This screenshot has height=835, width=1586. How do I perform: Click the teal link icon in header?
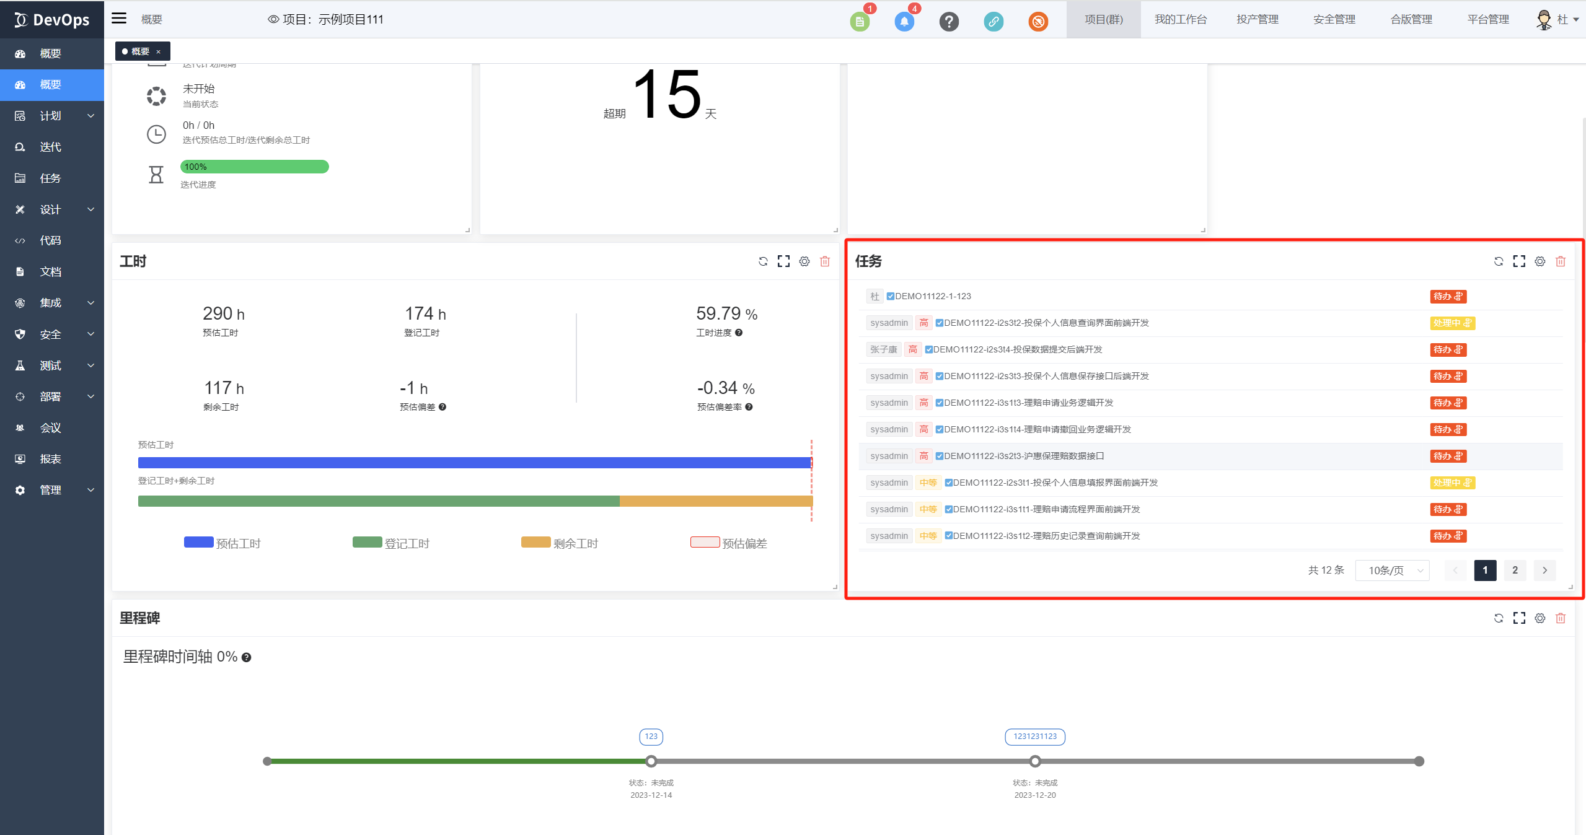tap(993, 22)
